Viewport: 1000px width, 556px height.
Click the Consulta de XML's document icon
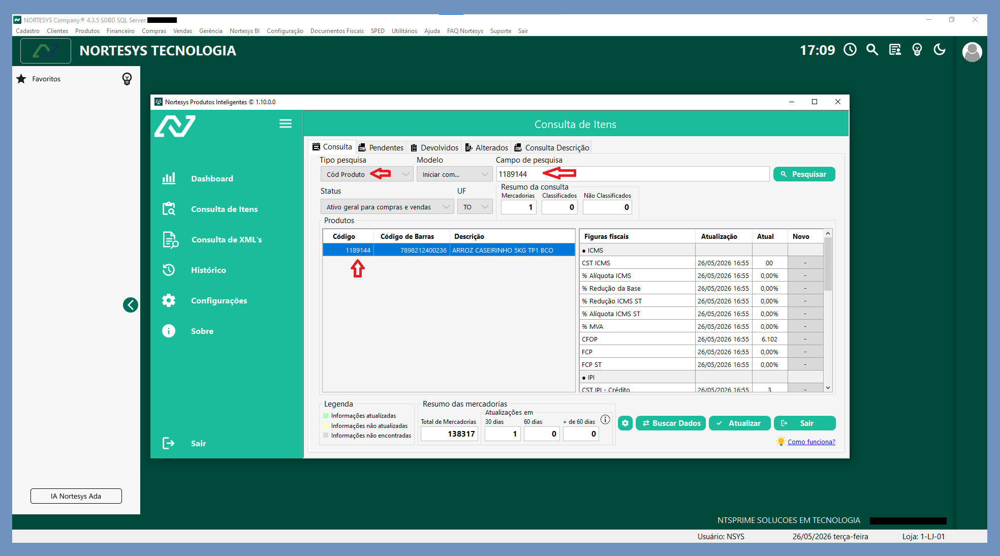click(x=170, y=239)
